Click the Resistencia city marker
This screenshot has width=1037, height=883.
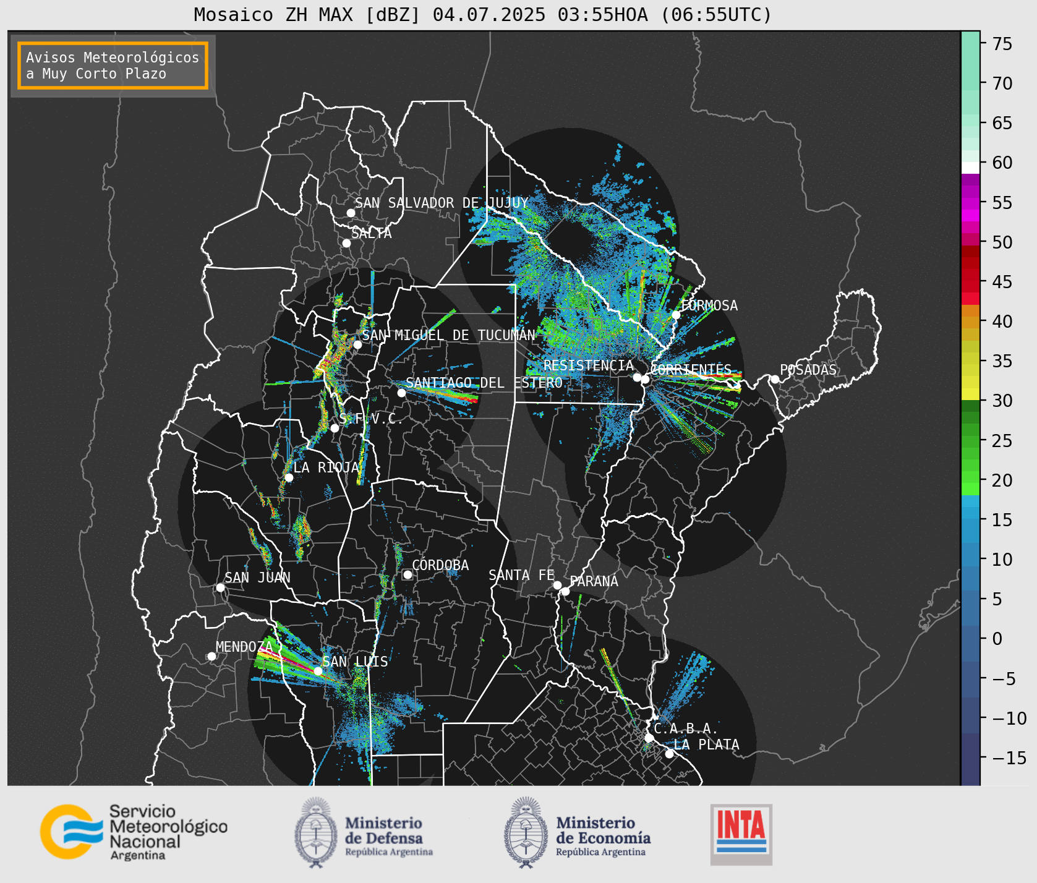point(637,377)
